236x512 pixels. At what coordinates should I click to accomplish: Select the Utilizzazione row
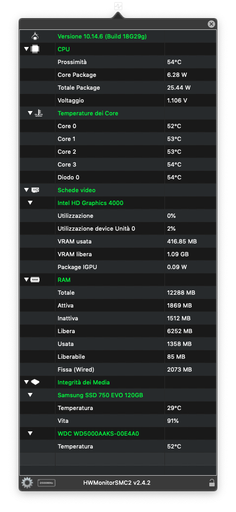(x=118, y=216)
